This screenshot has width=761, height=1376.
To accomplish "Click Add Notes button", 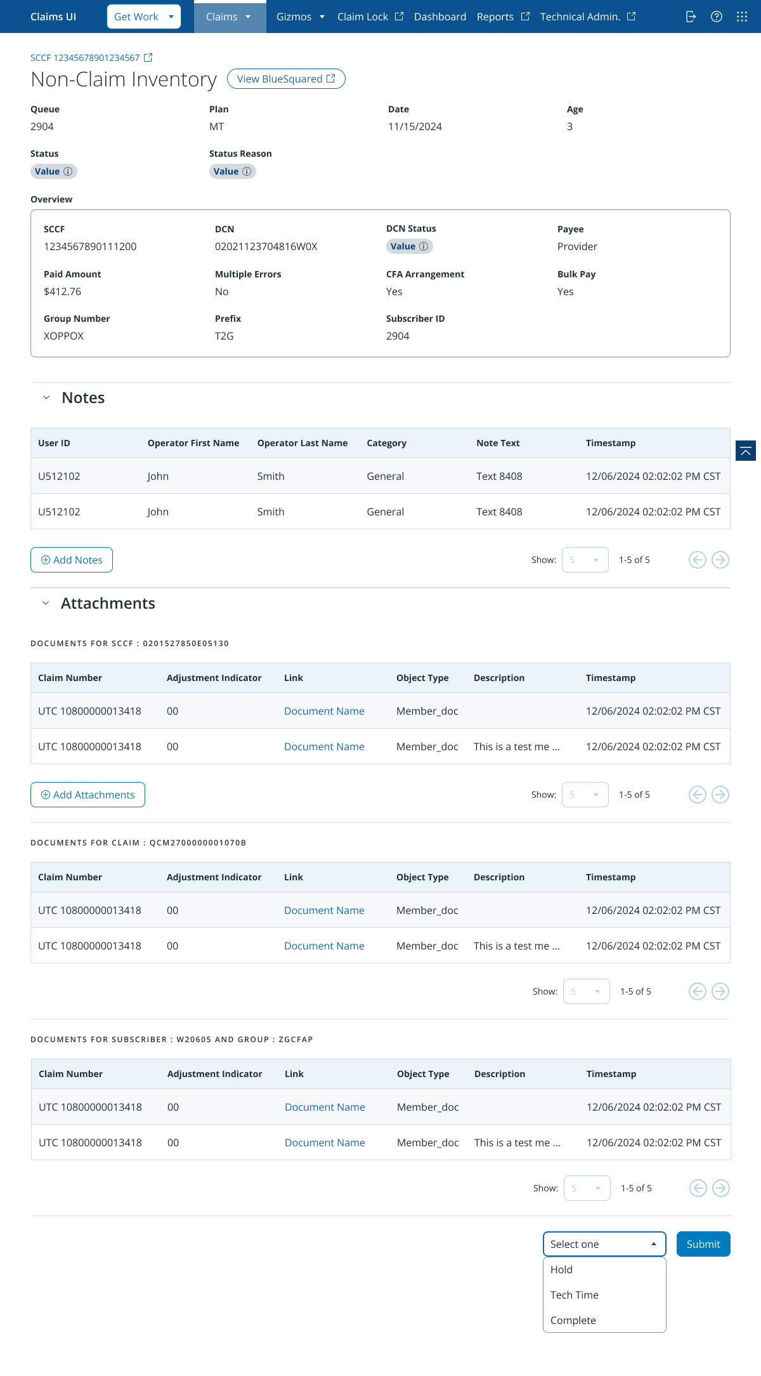I will [72, 560].
